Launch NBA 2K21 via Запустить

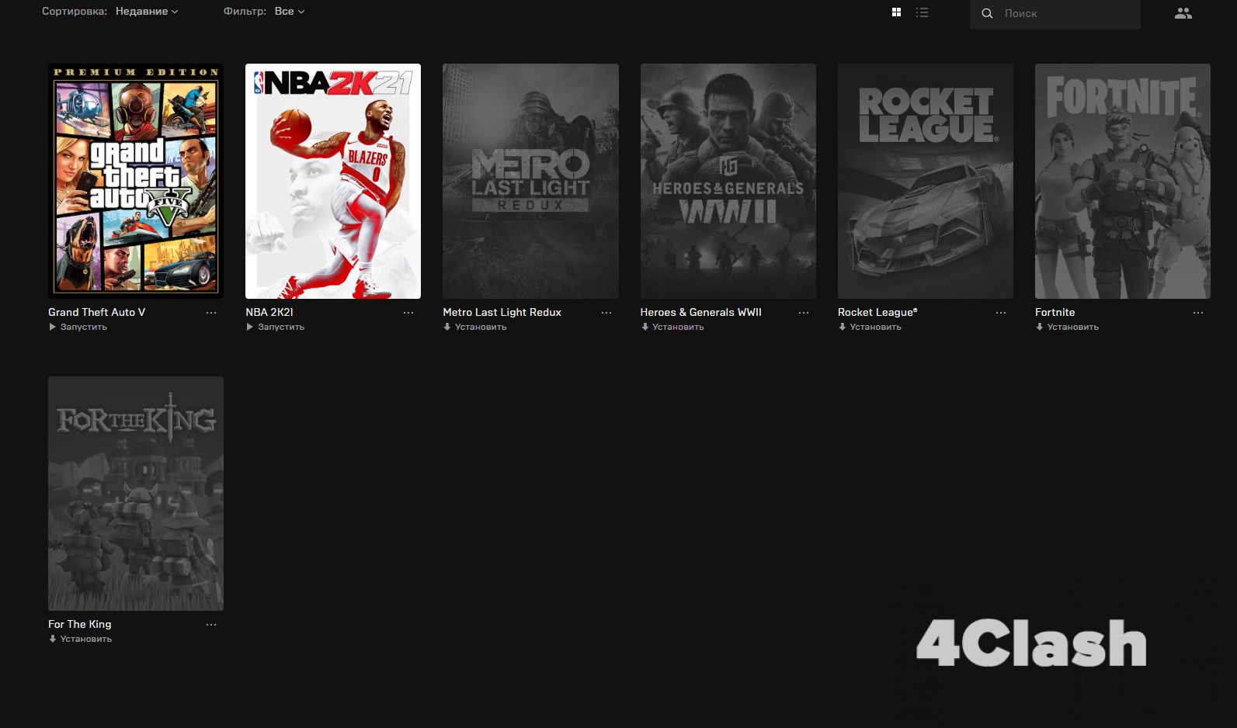point(276,328)
